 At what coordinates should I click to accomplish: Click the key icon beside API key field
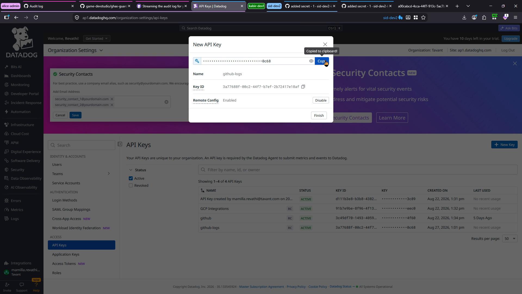click(x=197, y=61)
